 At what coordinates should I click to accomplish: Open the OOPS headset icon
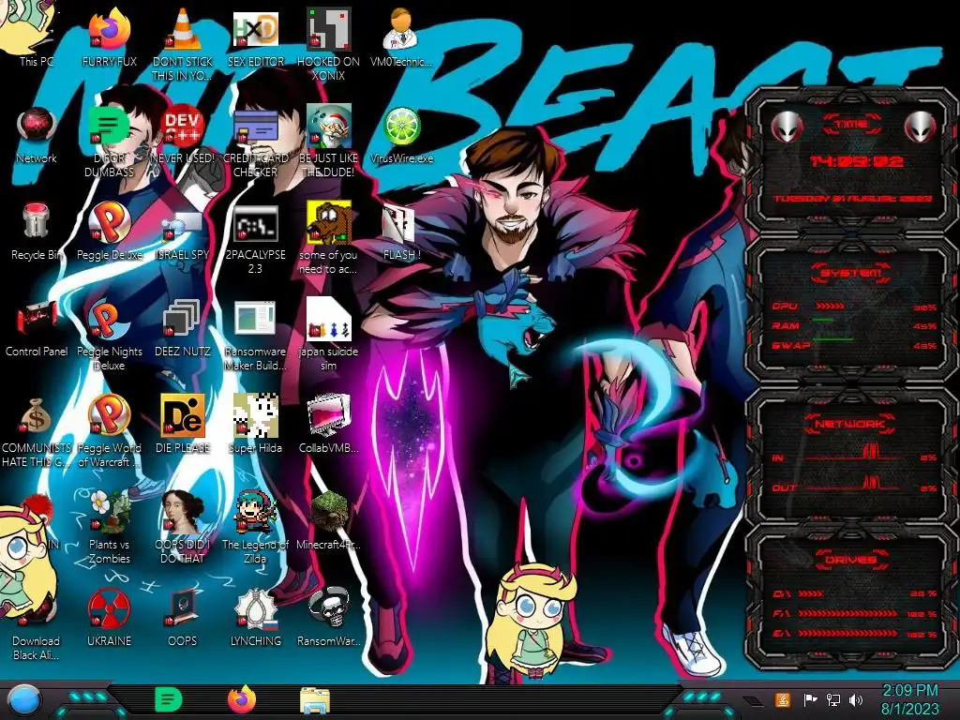pos(183,617)
